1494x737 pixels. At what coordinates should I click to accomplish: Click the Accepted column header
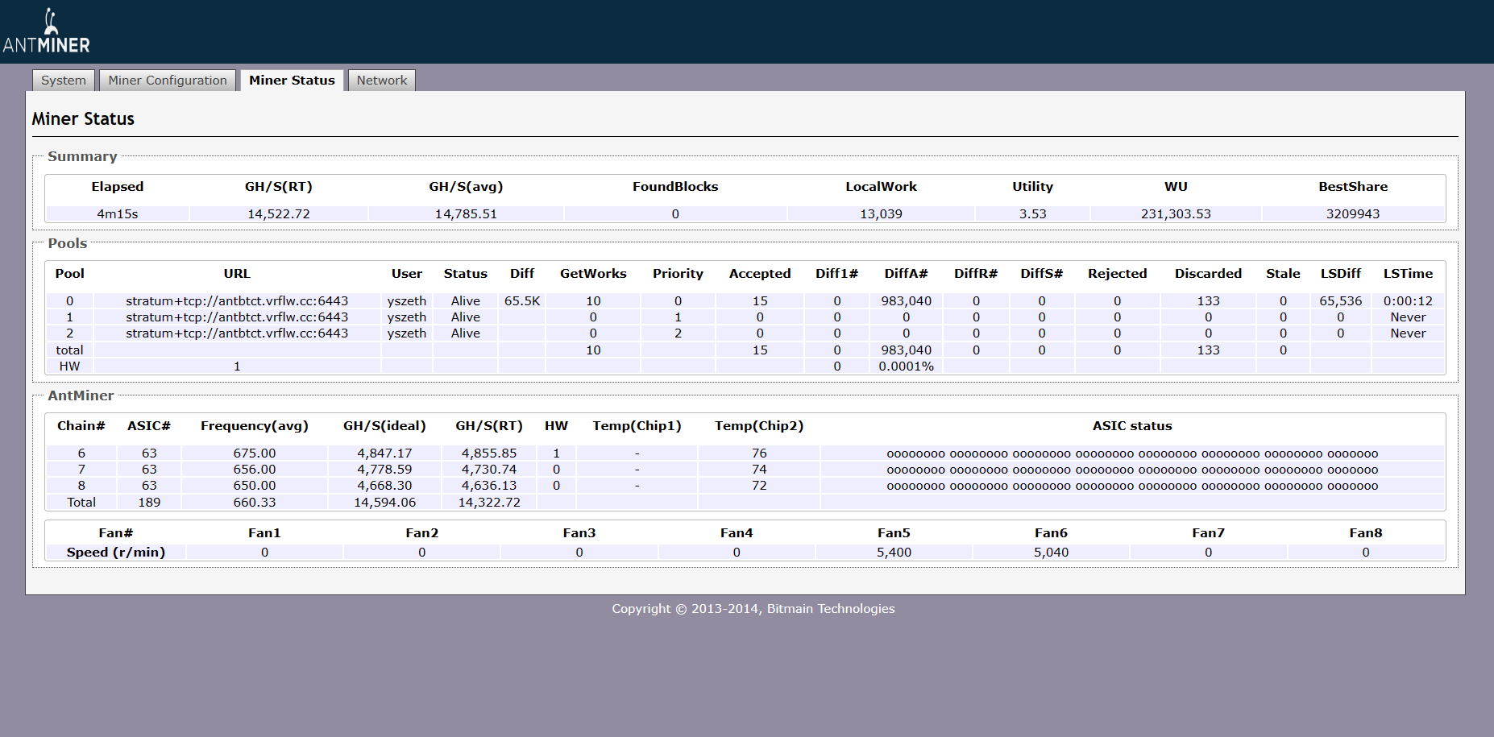click(x=760, y=274)
